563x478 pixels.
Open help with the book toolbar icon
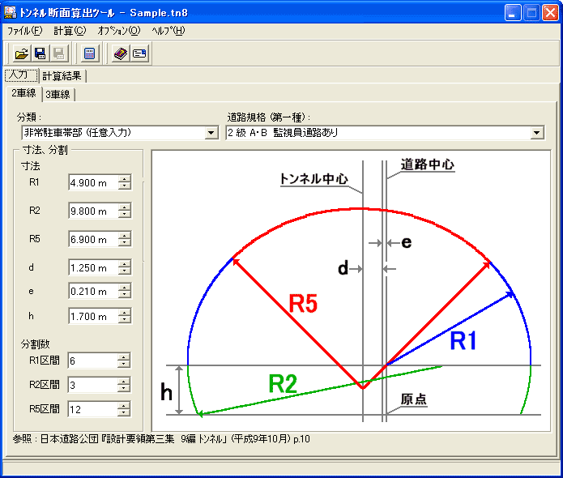click(121, 53)
